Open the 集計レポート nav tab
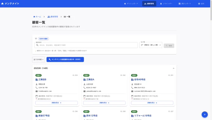 coord(185,4)
